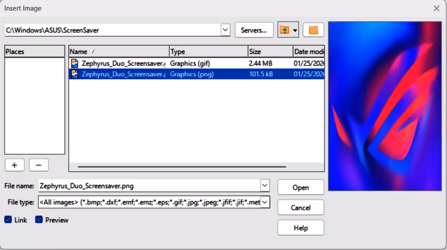
Task: Add a place with plus button
Action: coord(14,165)
